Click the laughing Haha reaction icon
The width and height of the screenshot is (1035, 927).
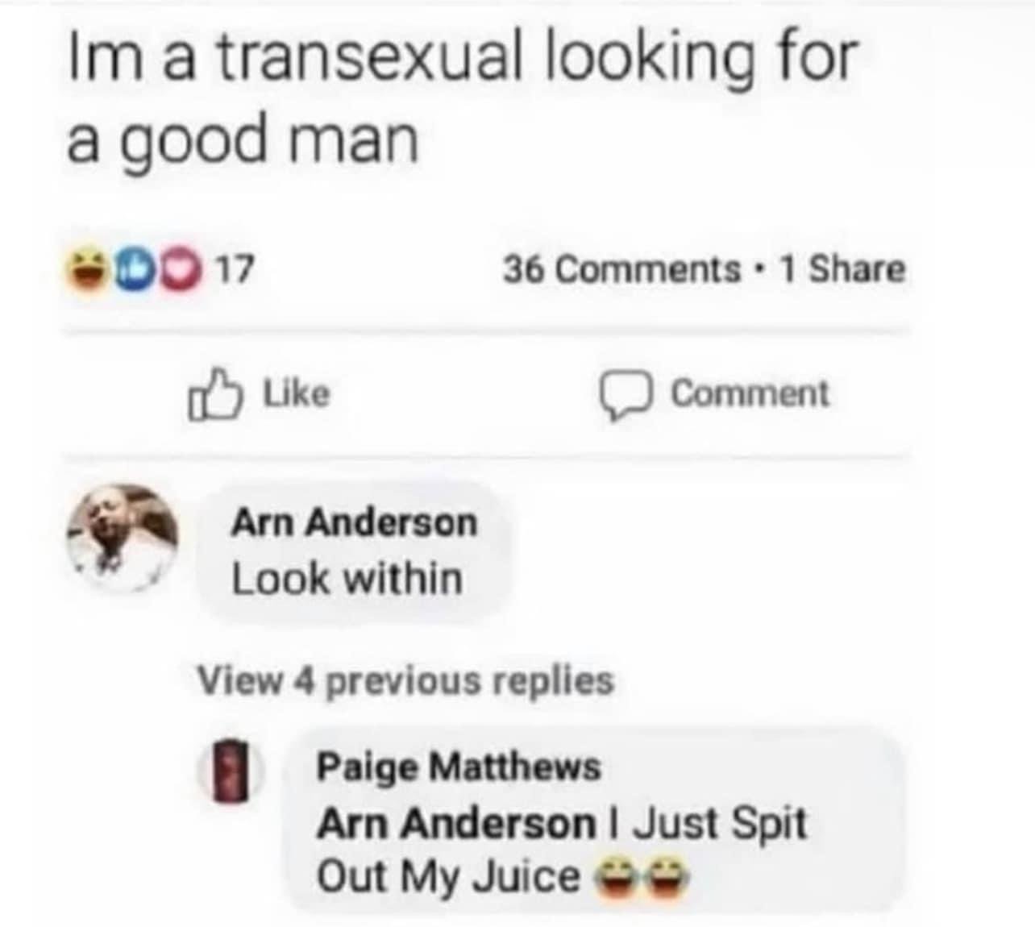90,267
